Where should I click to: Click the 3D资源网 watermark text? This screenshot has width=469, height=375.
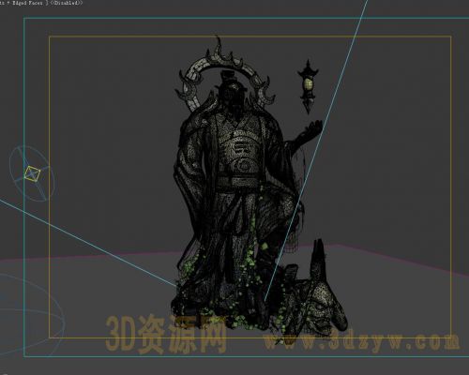[x=166, y=335]
